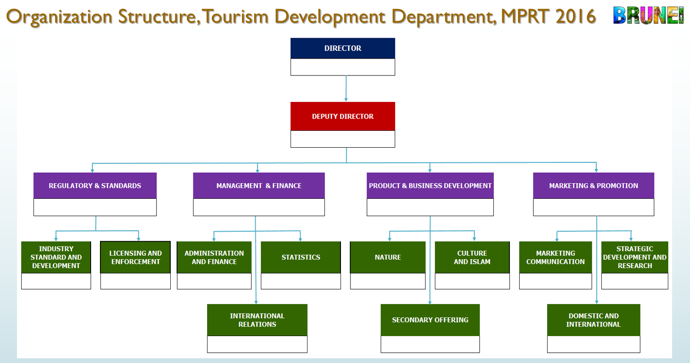Click the REGULATORY & STANDARDS box
The height and width of the screenshot is (363, 690).
click(95, 186)
